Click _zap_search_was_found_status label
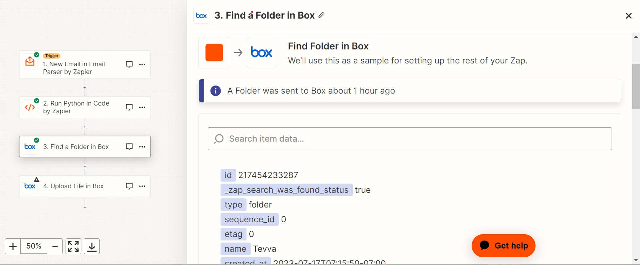The image size is (640, 265). click(287, 190)
